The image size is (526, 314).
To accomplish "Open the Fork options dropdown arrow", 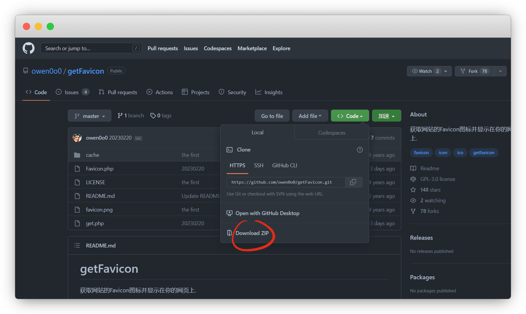I will [x=500, y=71].
